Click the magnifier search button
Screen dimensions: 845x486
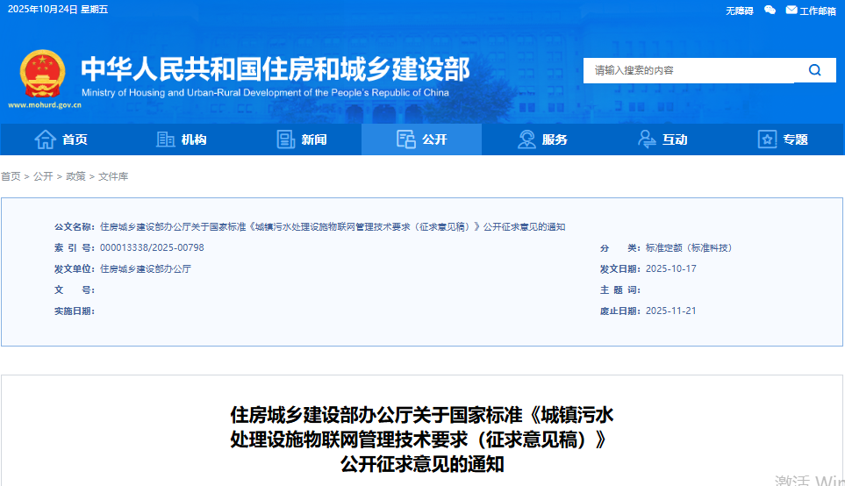coord(815,70)
